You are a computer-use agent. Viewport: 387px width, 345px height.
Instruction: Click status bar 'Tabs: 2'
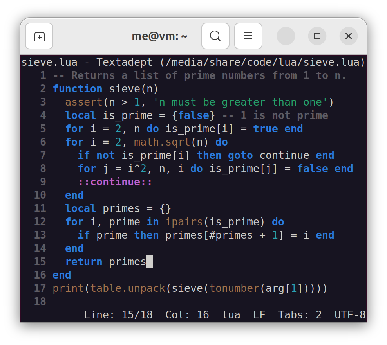coord(300,315)
